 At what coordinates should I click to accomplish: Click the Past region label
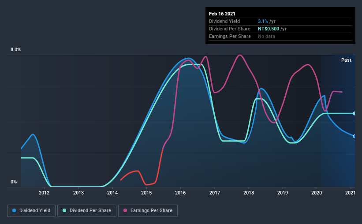[346, 60]
